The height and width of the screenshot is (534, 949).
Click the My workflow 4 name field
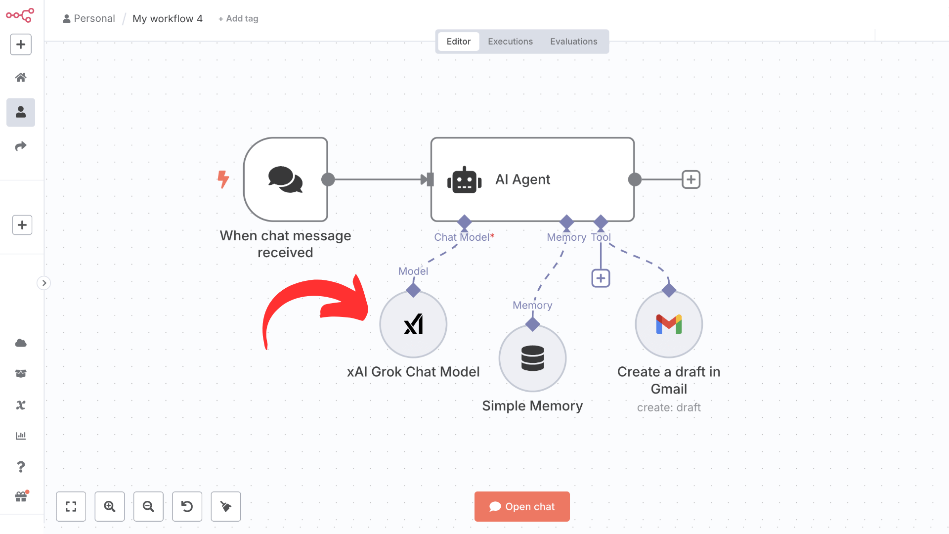pos(168,19)
